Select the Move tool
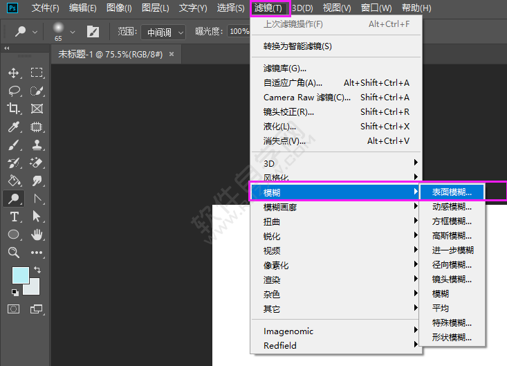 tap(14, 73)
